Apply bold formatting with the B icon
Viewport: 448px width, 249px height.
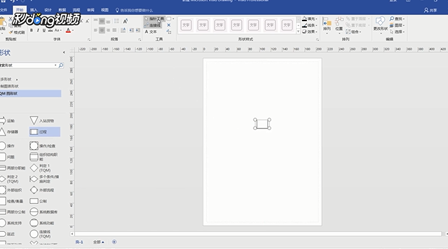tap(32, 30)
